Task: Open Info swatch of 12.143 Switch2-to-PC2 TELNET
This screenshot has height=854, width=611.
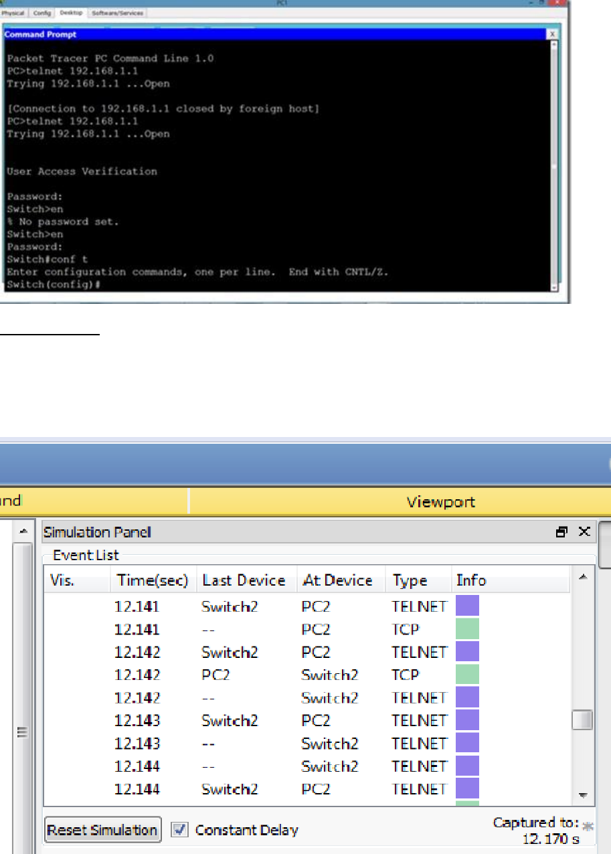Action: (467, 720)
